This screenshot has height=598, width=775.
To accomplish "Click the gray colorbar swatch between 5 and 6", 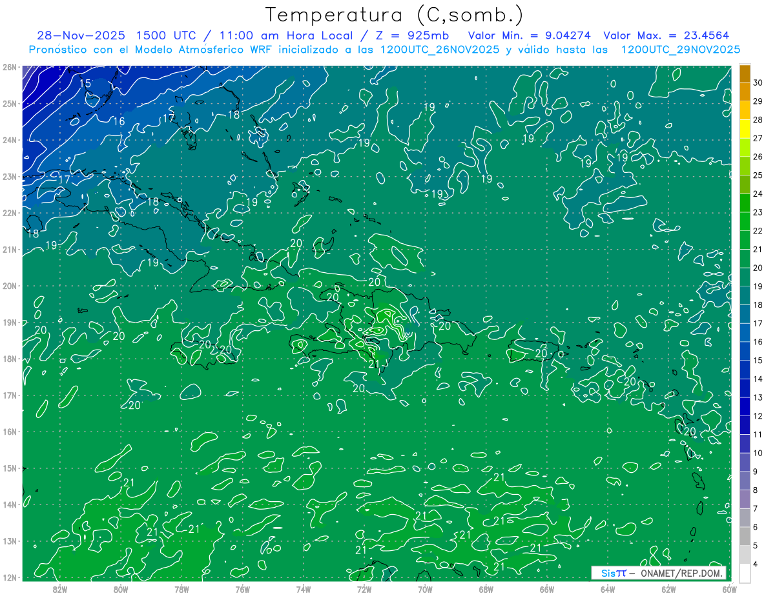I will tap(745, 537).
